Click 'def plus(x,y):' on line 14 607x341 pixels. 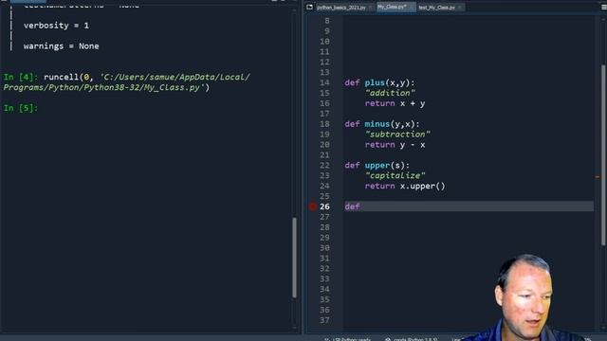pos(379,82)
